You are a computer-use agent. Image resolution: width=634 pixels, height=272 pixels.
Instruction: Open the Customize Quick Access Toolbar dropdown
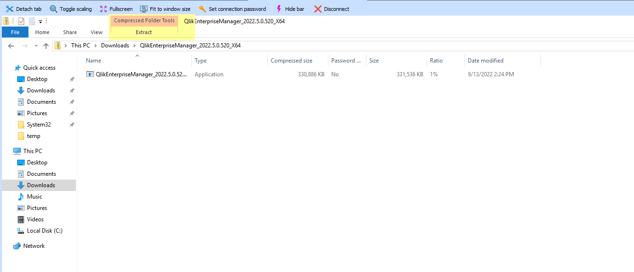pyautogui.click(x=41, y=21)
